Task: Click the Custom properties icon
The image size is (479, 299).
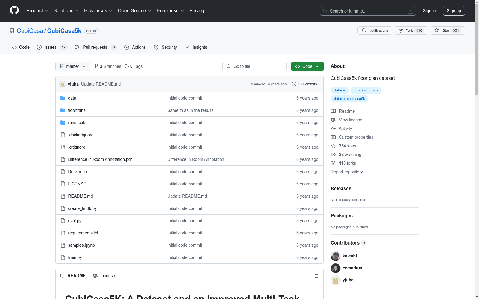Action: click(333, 137)
